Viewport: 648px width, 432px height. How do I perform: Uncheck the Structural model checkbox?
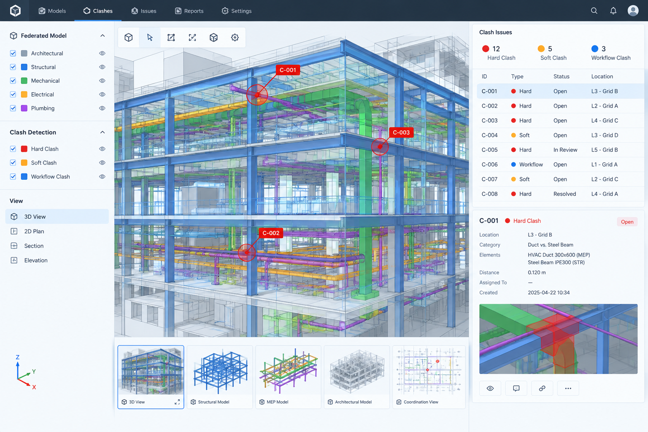pos(13,67)
